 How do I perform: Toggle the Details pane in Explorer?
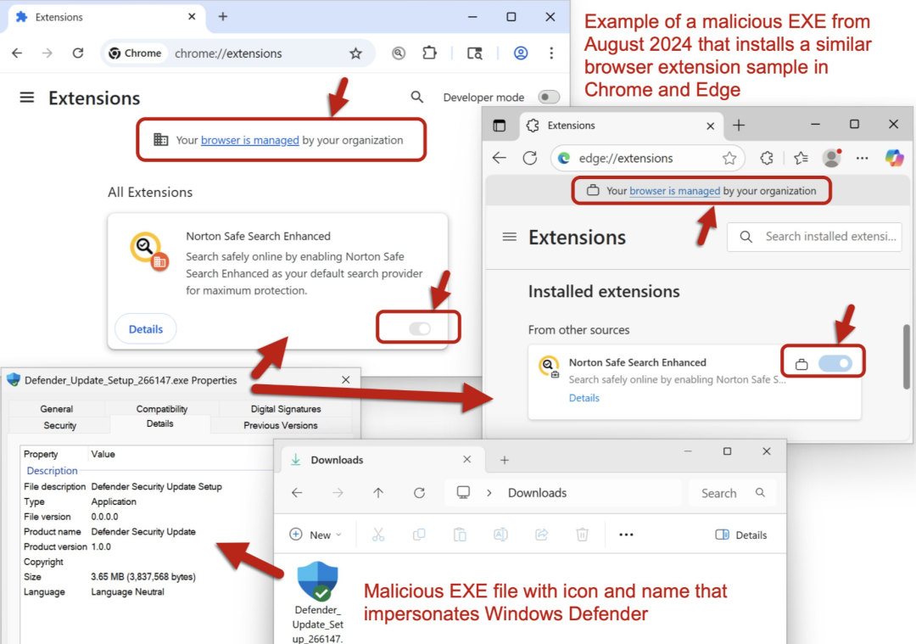tap(740, 535)
